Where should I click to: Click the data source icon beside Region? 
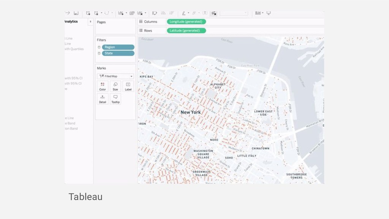click(99, 47)
